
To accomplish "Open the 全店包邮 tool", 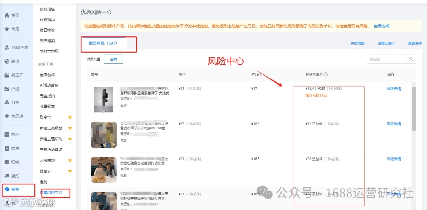I will pyautogui.click(x=47, y=75).
